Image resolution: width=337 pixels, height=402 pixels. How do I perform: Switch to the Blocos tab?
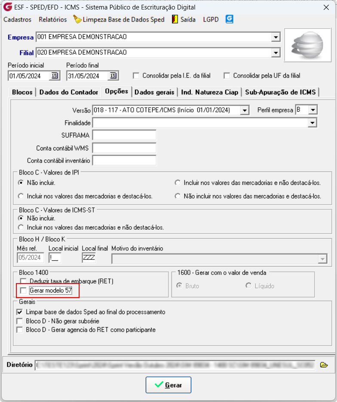click(x=22, y=92)
